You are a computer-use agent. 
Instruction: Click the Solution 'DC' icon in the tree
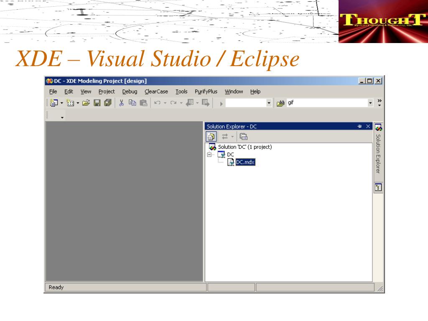212,147
